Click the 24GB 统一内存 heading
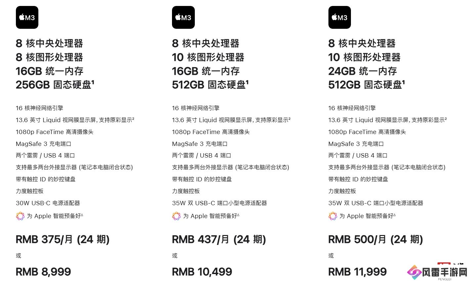Screen dimensions: 470x281 pyautogui.click(x=362, y=71)
